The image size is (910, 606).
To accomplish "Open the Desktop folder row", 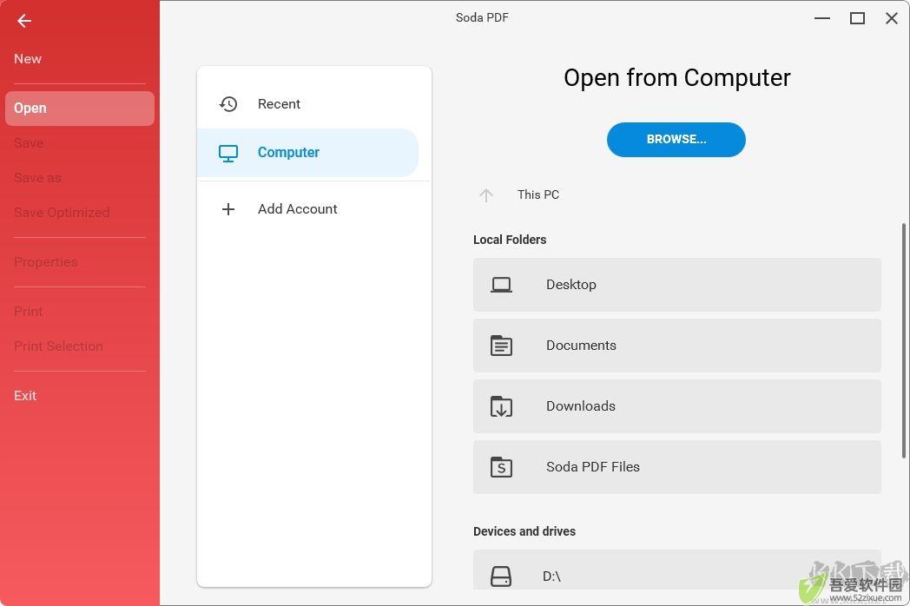I will click(676, 285).
